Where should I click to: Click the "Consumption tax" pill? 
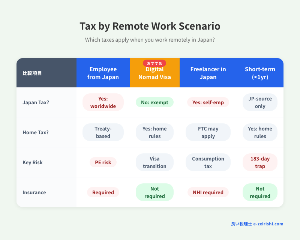[208, 162]
